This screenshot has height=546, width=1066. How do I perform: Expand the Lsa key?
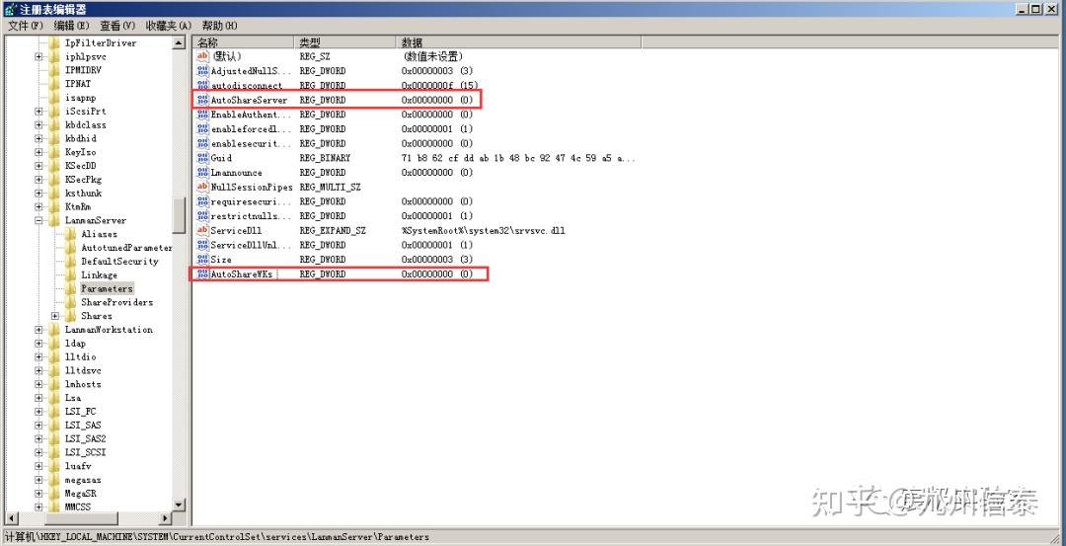[38, 398]
